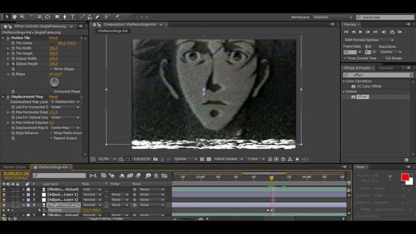Viewport: 416px width, 234px height.
Task: Select the Paint panel tab
Action: [360, 167]
